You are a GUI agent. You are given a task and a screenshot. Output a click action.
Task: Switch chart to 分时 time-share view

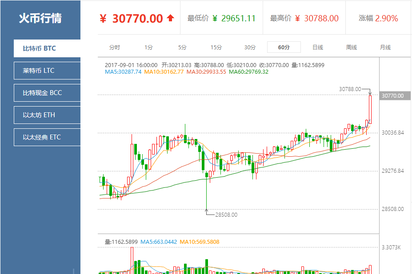pos(116,46)
